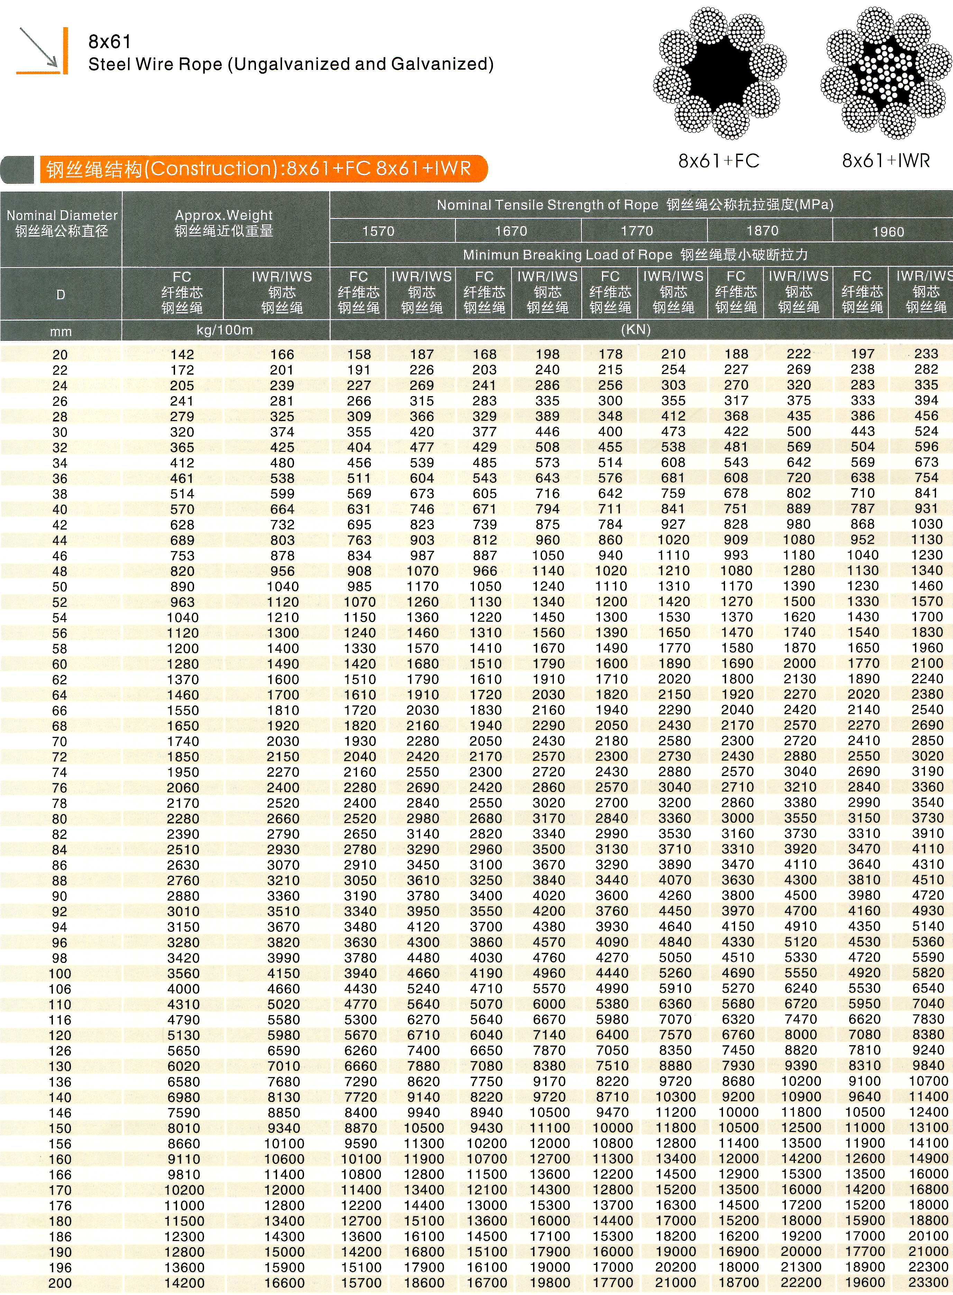Click the diameter value 126 row label
This screenshot has height=1295, width=953.
(x=60, y=1051)
